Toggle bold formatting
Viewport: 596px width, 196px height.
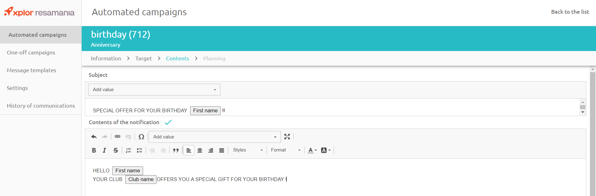tap(94, 150)
